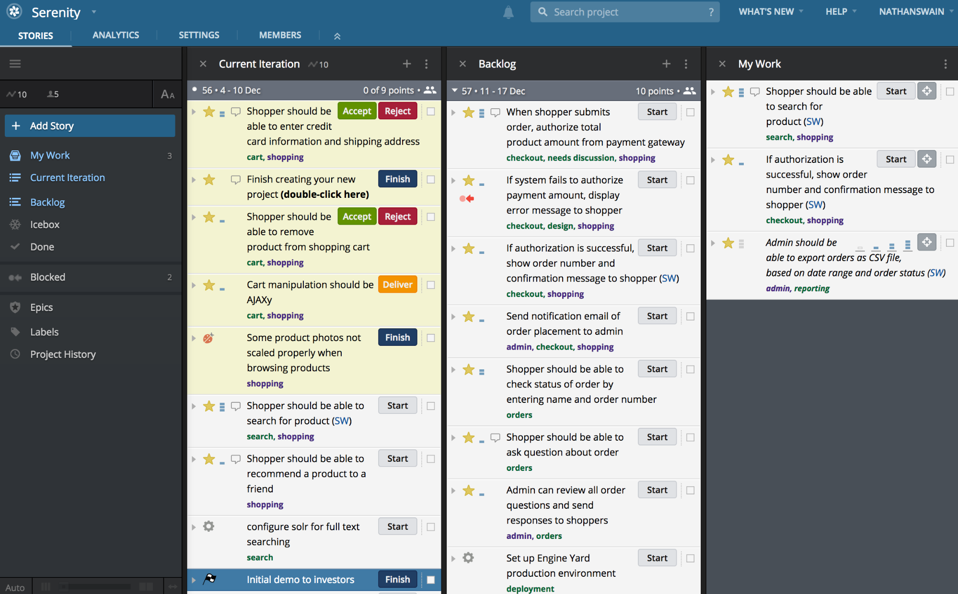Click the Deliver button on 'Cart manipulation should be AJAXy'
958x594 pixels.
397,284
